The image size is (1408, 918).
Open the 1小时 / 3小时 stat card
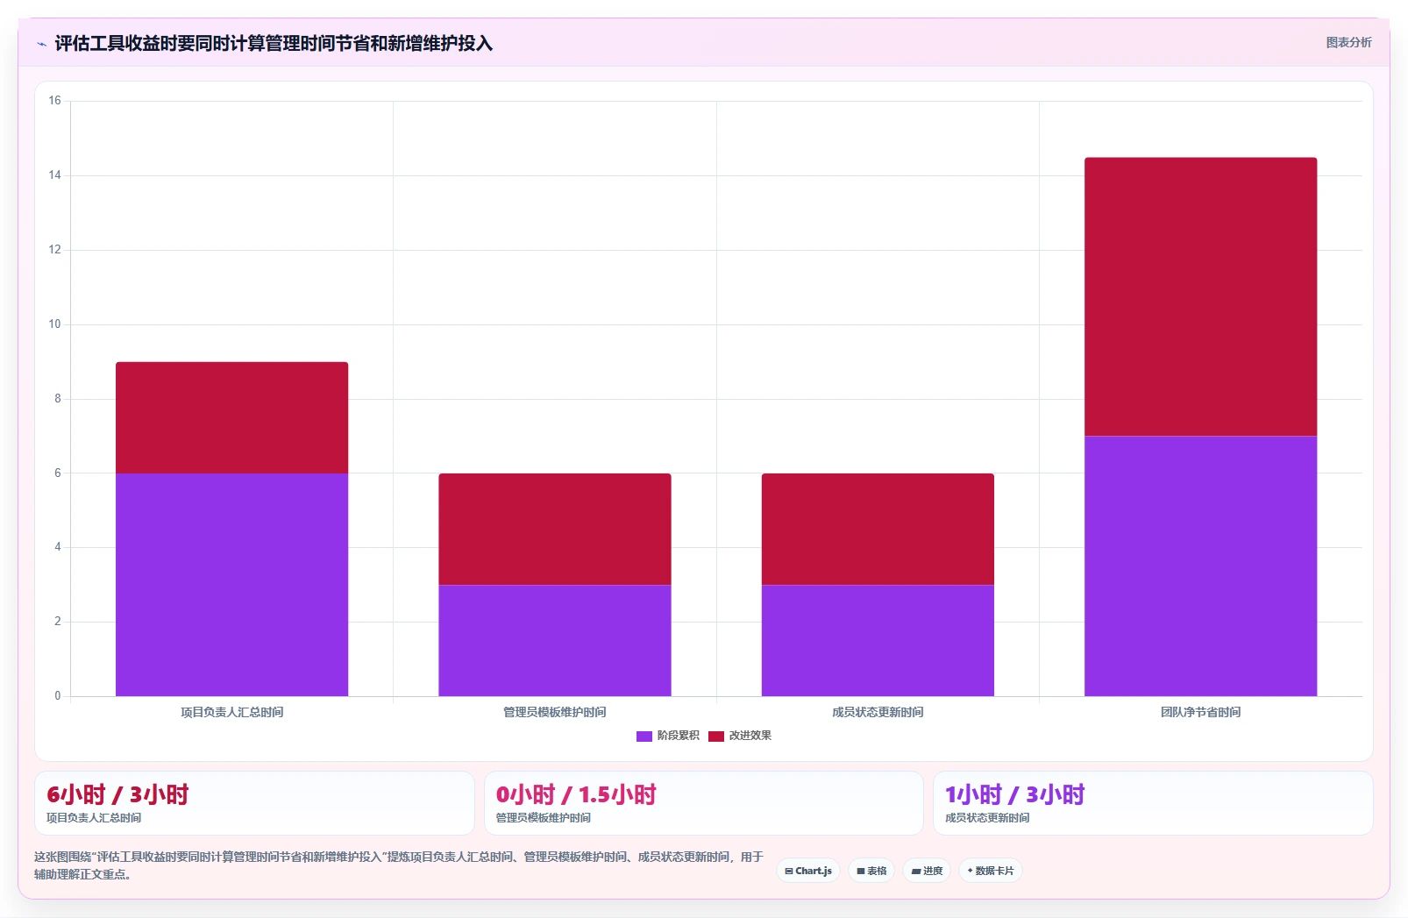pyautogui.click(x=1153, y=803)
